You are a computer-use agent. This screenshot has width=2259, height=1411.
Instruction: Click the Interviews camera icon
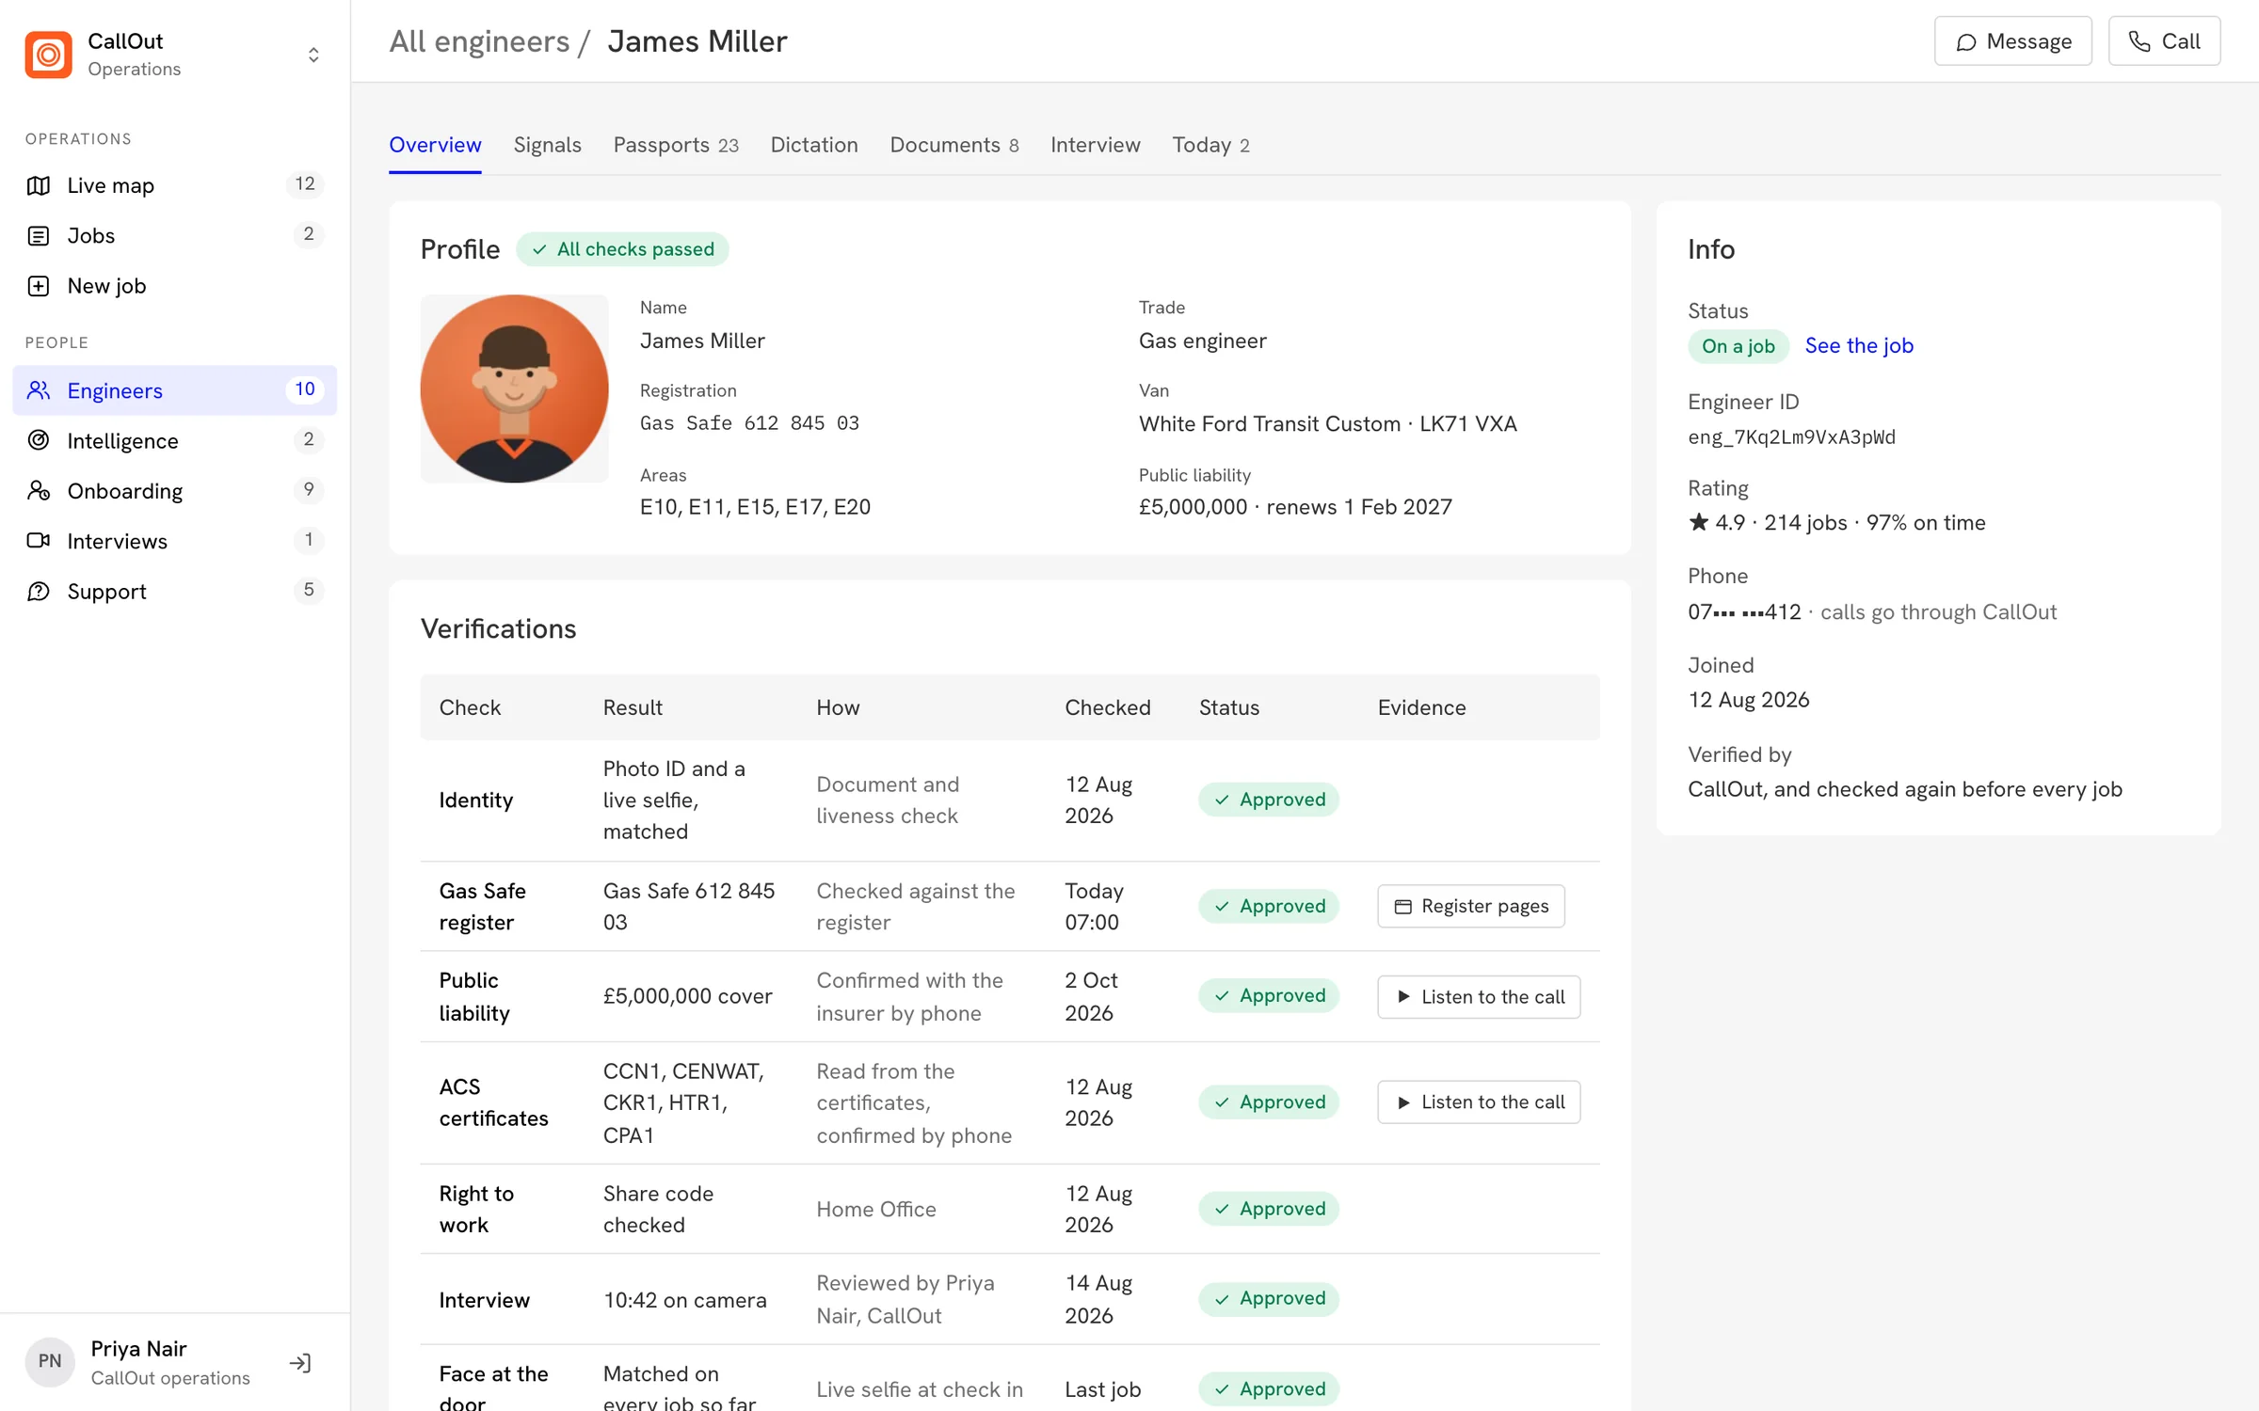(39, 541)
